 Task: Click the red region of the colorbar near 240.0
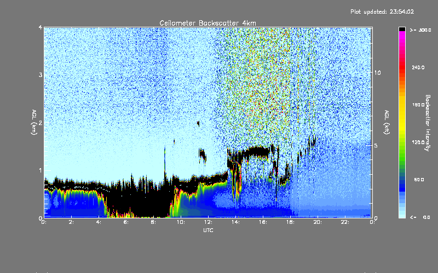click(402, 67)
